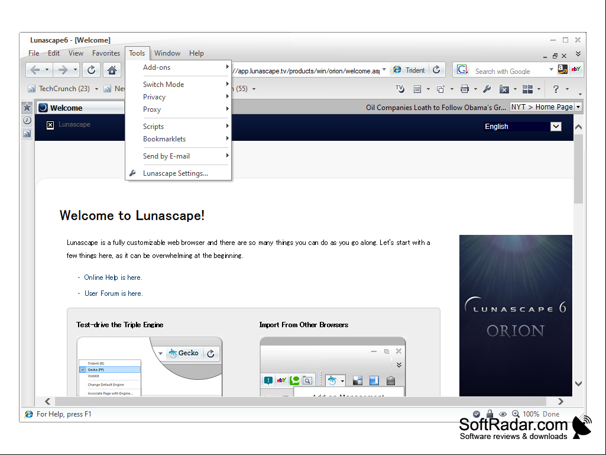Choose Lunascape Settings... menu entry
This screenshot has width=606, height=455.
(x=178, y=173)
